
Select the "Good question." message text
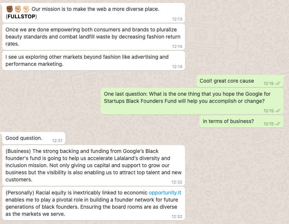pyautogui.click(x=24, y=138)
